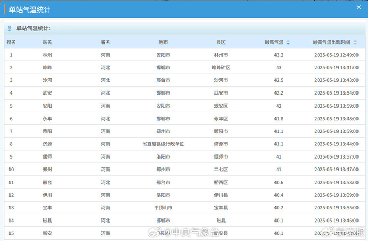
Task: Click station name 永年
Action: (x=47, y=119)
